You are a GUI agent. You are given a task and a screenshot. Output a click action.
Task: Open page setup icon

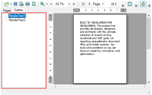point(22,4)
